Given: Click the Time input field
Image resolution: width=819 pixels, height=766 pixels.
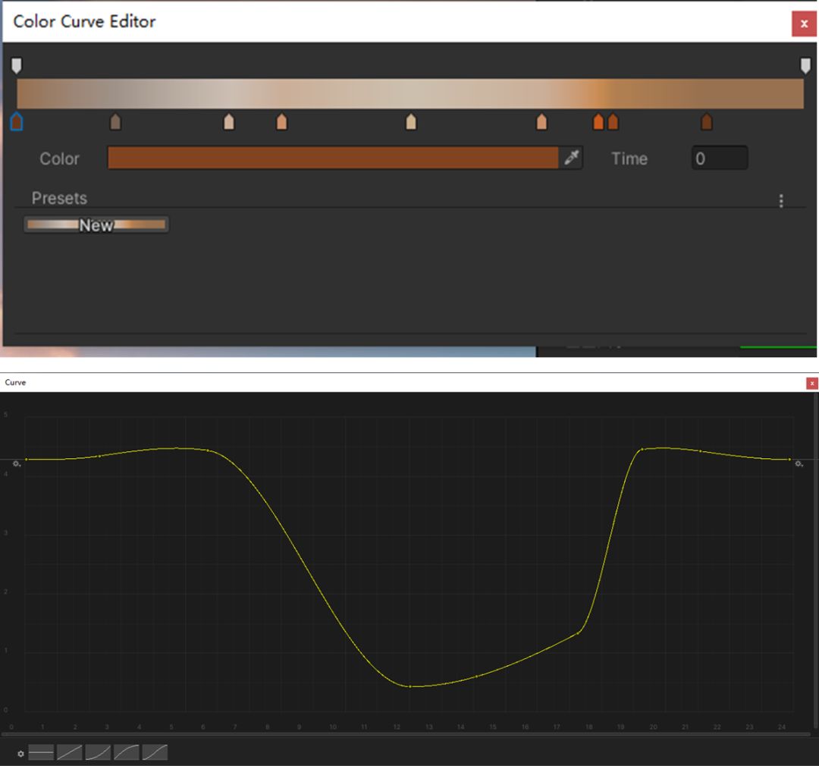Looking at the screenshot, I should pyautogui.click(x=719, y=159).
